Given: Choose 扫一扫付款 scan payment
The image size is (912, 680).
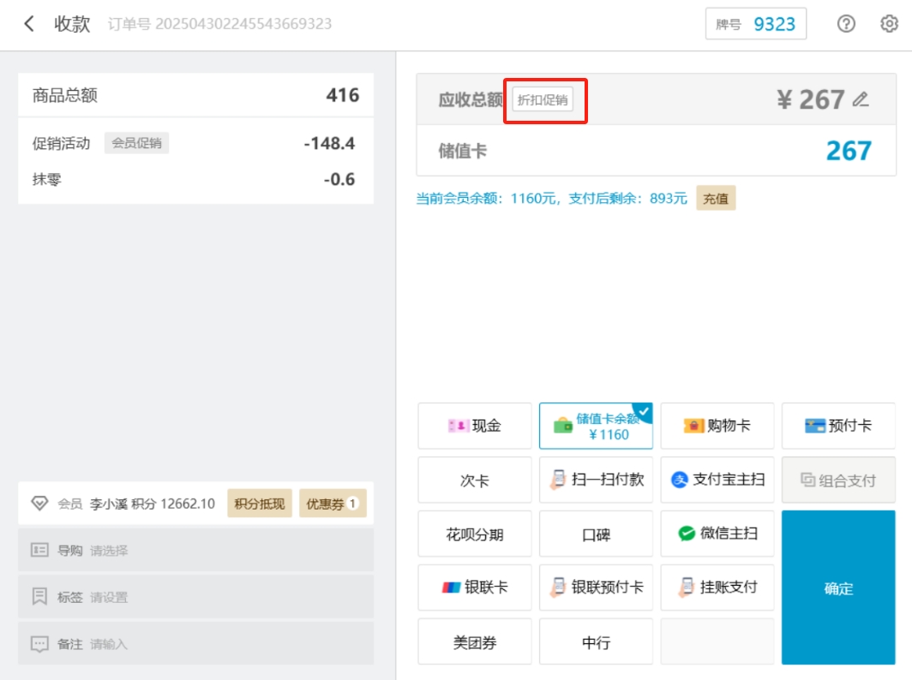Looking at the screenshot, I should [596, 480].
